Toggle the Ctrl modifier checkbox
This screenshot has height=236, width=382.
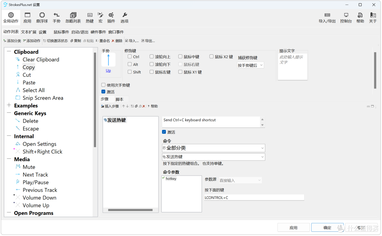(130, 57)
